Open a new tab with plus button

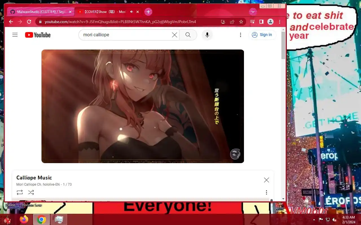tap(148, 12)
